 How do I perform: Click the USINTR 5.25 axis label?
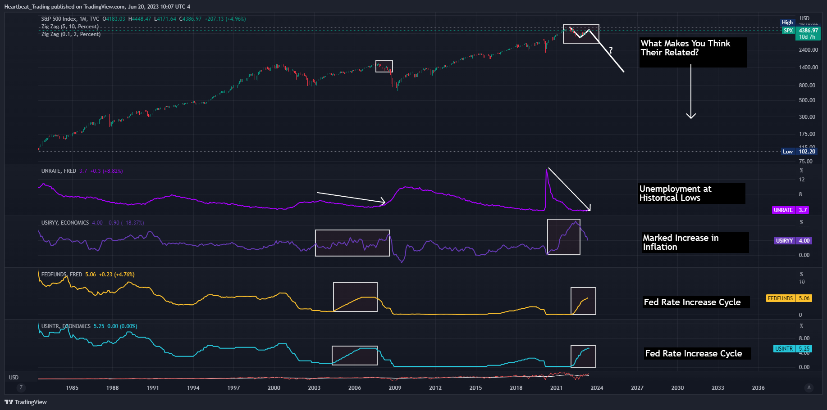[x=793, y=349]
